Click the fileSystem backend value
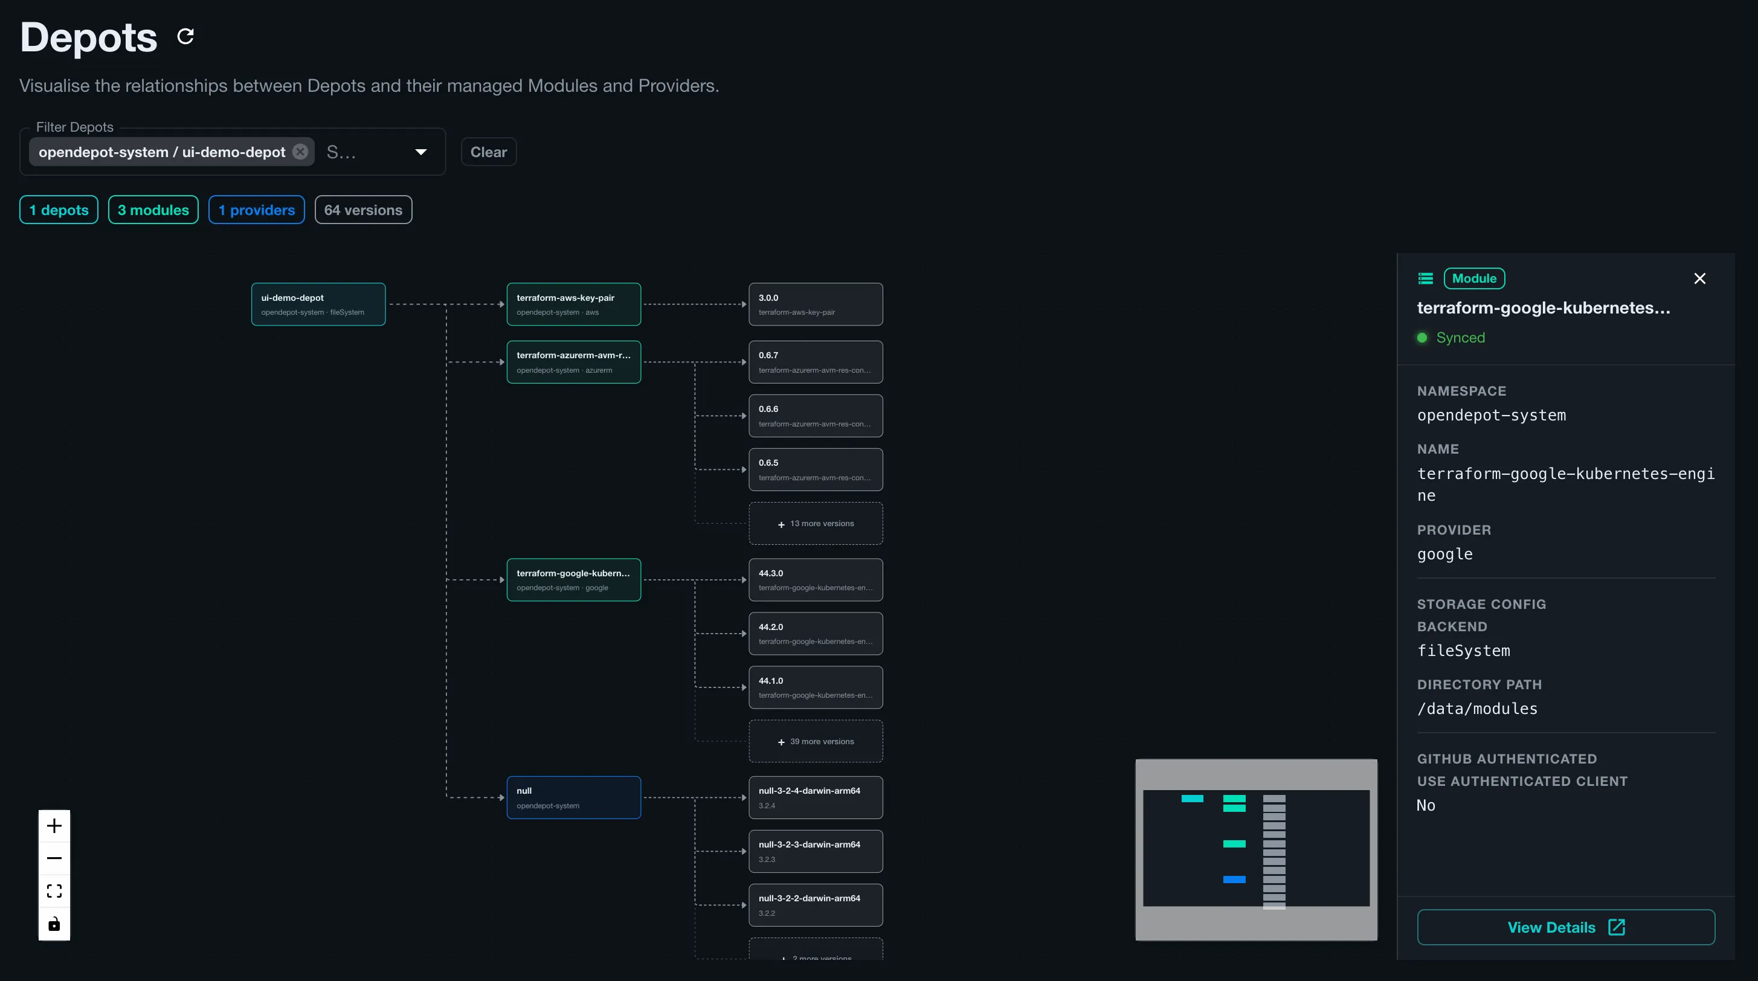The height and width of the screenshot is (981, 1758). click(1464, 651)
